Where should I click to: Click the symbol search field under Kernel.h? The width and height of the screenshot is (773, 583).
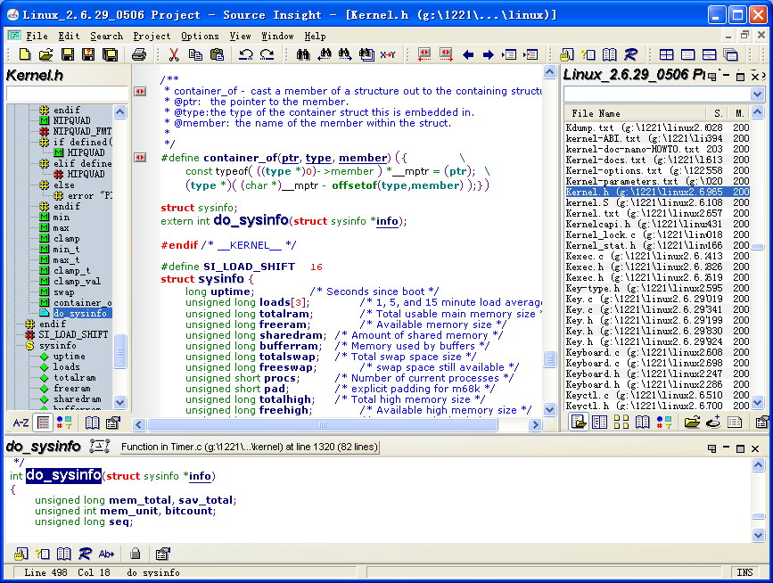[x=67, y=94]
